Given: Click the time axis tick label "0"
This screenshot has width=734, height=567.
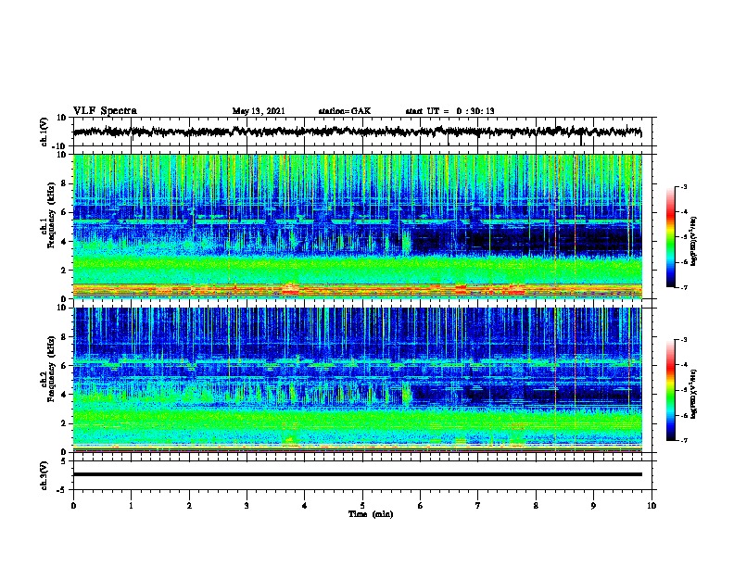Looking at the screenshot, I should [x=73, y=506].
